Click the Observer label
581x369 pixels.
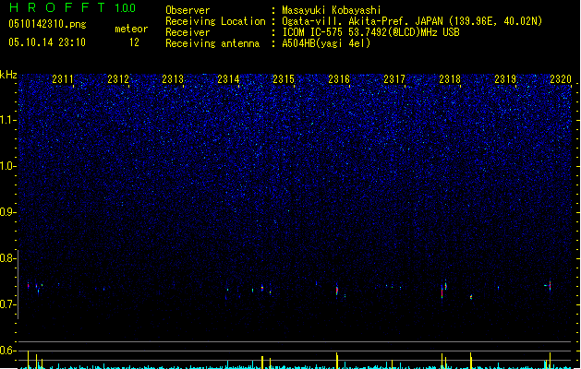click(188, 10)
